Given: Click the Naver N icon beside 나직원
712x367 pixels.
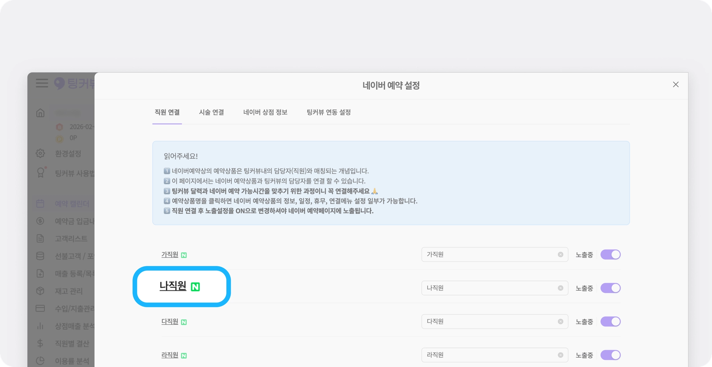Looking at the screenshot, I should pyautogui.click(x=195, y=287).
